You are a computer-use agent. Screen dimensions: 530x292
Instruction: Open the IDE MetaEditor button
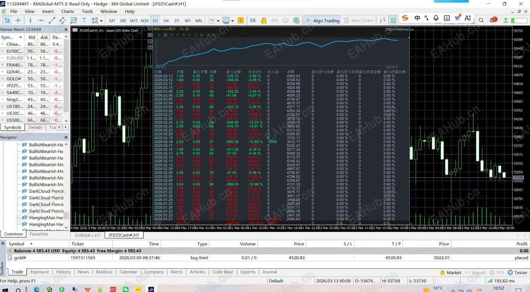coord(253,21)
